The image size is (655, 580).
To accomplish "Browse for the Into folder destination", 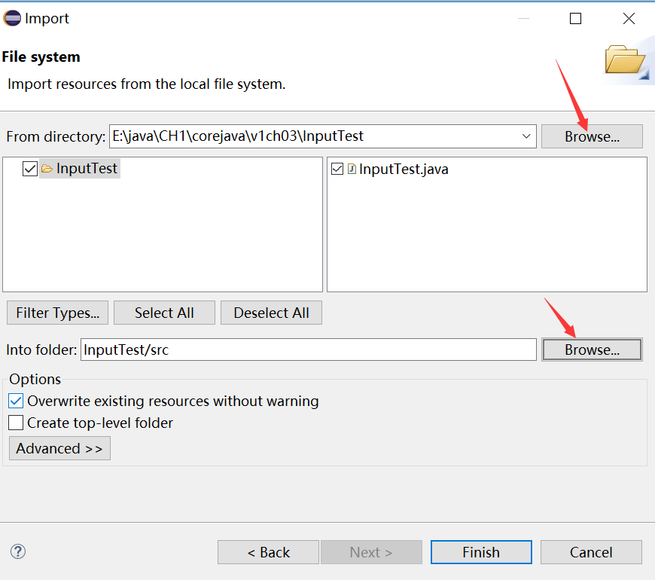I will 592,350.
